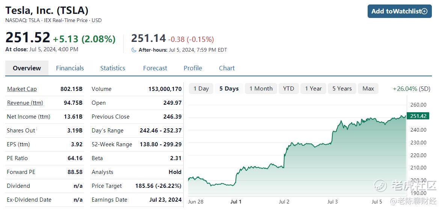Select the 1 Day chart range
445x211 pixels.
click(x=201, y=89)
